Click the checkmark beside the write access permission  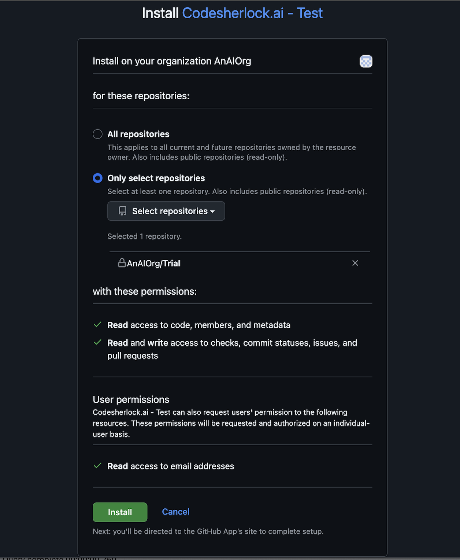coord(97,342)
